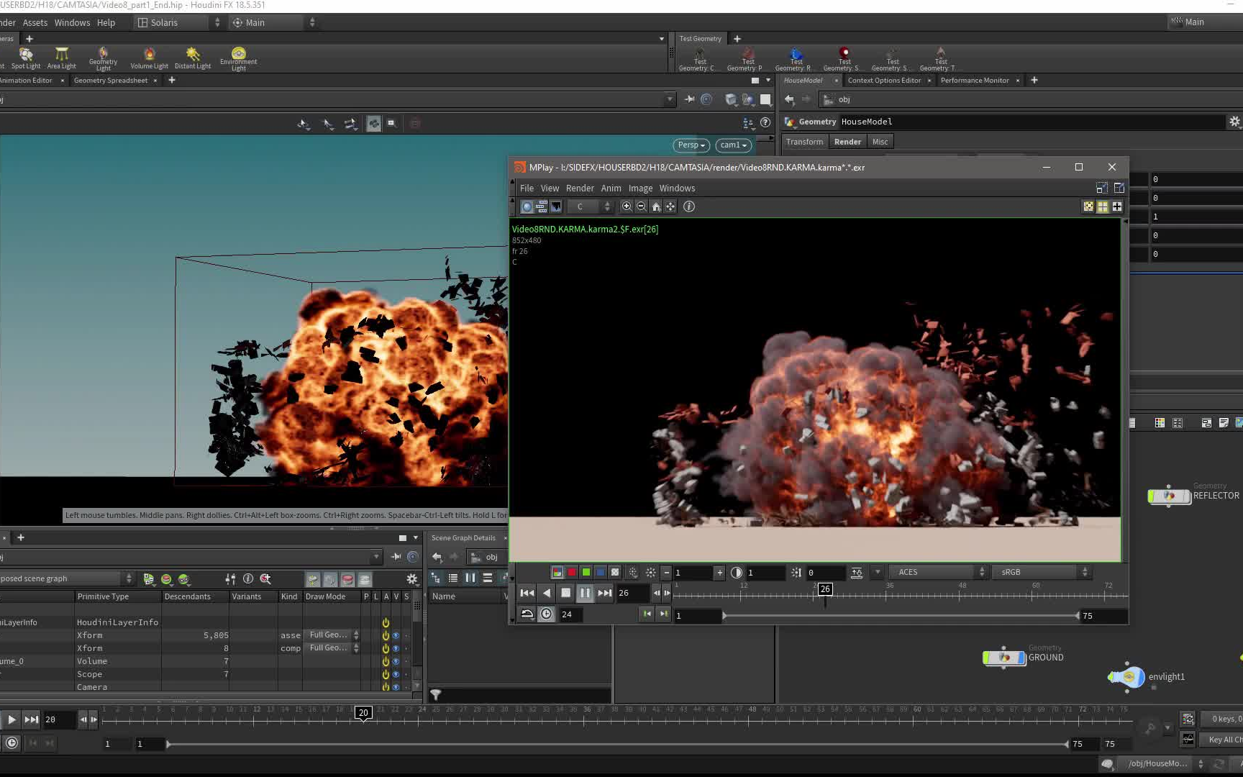
Task: Switch to the Performance Monitor tab
Action: 974,81
